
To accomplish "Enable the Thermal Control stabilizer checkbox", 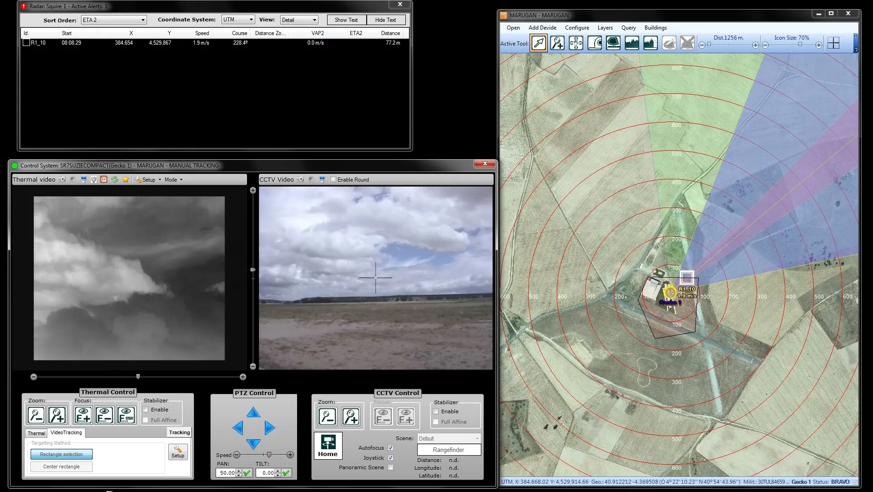I will (x=146, y=410).
